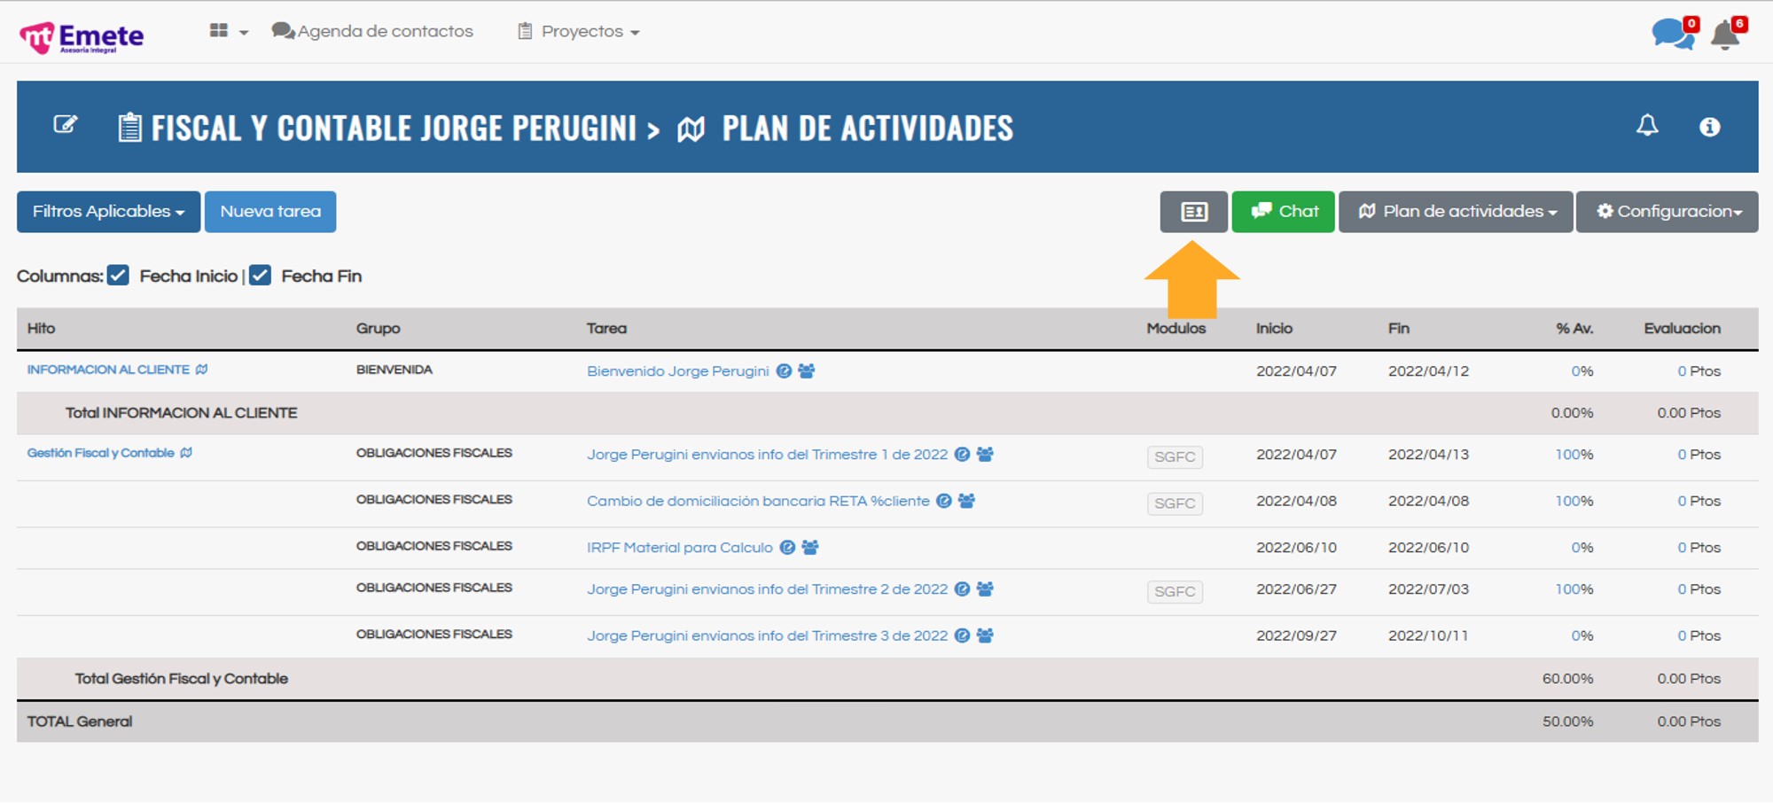Open the green Chat button
The width and height of the screenshot is (1773, 803).
pos(1283,212)
